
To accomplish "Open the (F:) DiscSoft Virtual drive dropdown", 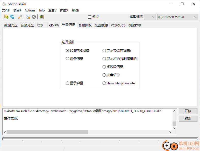I will pos(177,17).
